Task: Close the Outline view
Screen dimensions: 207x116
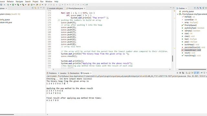Action: click(x=186, y=8)
